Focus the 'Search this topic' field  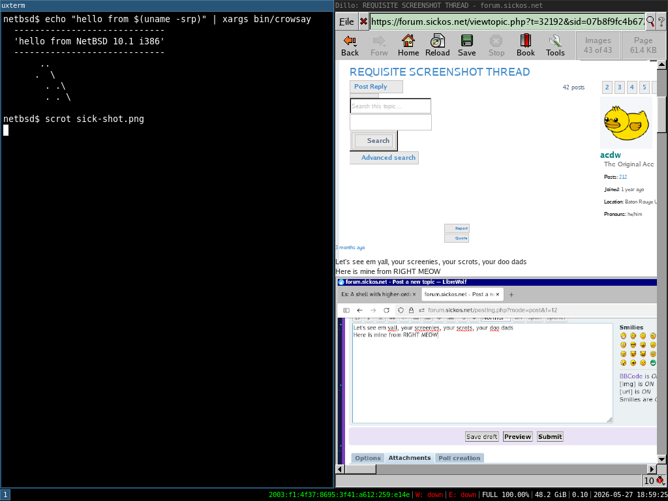pyautogui.click(x=391, y=106)
